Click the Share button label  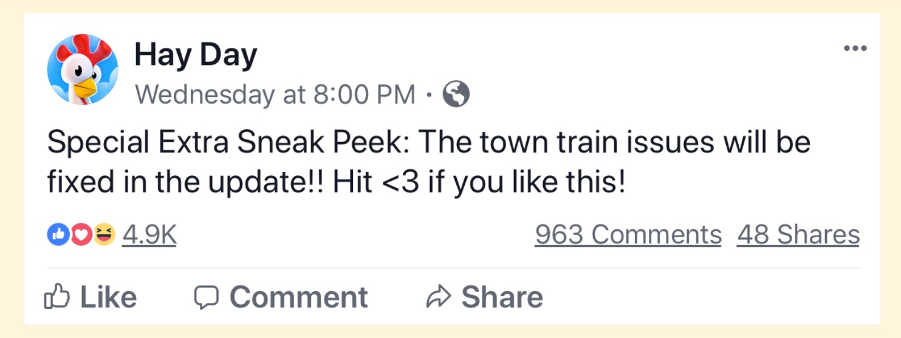tap(502, 297)
